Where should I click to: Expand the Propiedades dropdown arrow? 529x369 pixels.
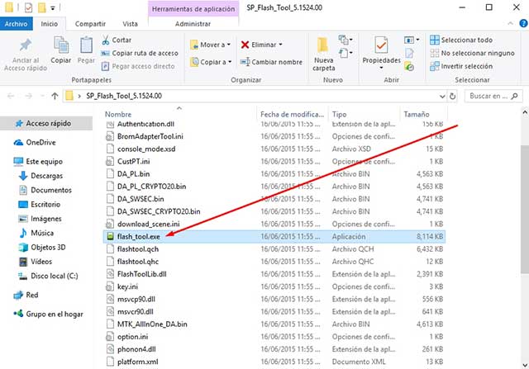point(381,68)
